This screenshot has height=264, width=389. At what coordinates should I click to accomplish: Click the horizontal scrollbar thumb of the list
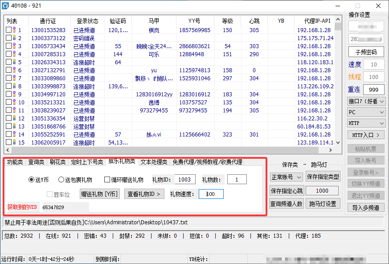165,150
